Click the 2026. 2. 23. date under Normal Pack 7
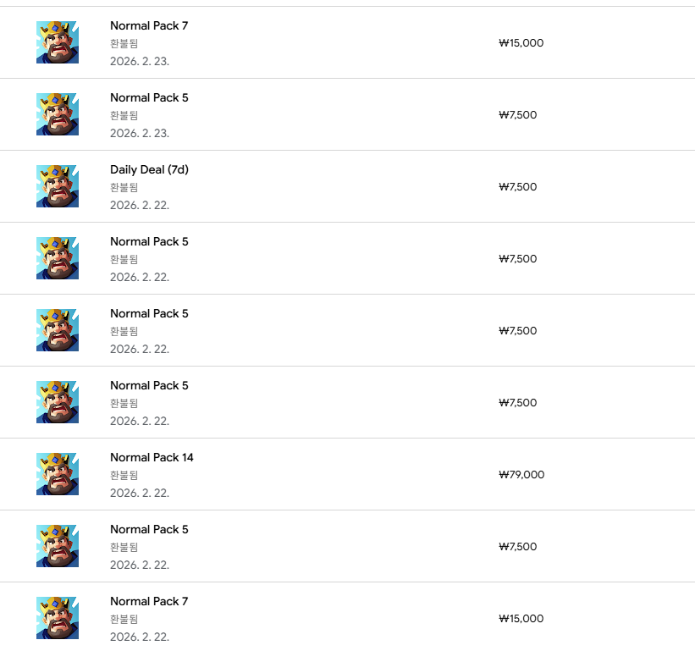This screenshot has width=695, height=651. click(140, 61)
